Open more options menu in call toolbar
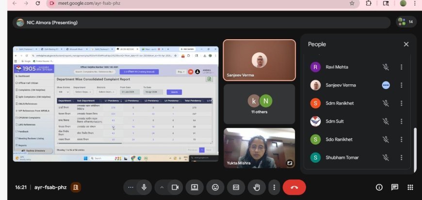422x200 pixels. point(274,187)
